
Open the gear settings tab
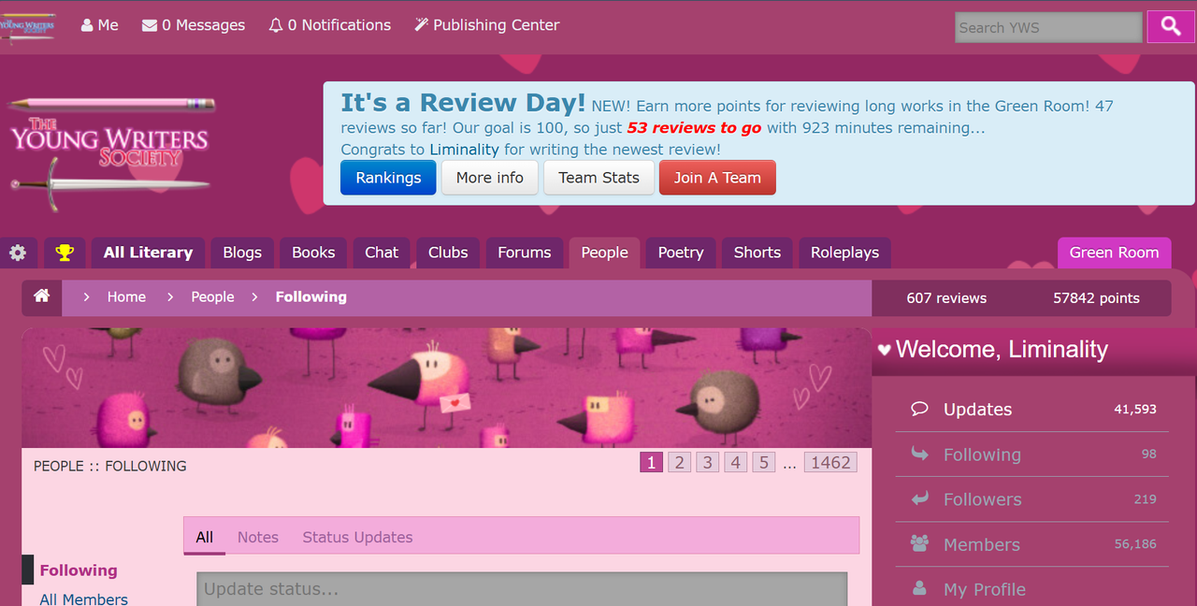pyautogui.click(x=18, y=252)
